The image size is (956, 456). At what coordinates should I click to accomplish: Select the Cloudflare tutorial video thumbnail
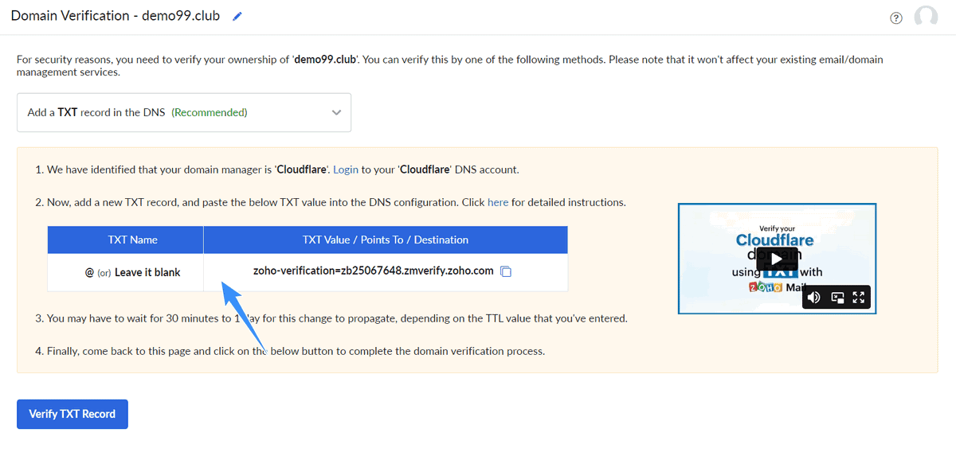[777, 259]
